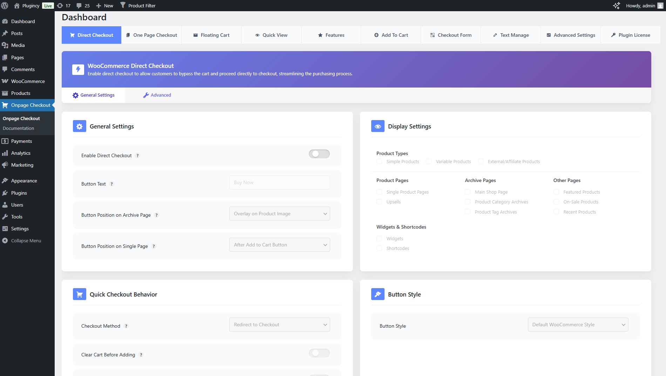
Task: Enable the Direct Checkout toggle
Action: [x=319, y=154]
